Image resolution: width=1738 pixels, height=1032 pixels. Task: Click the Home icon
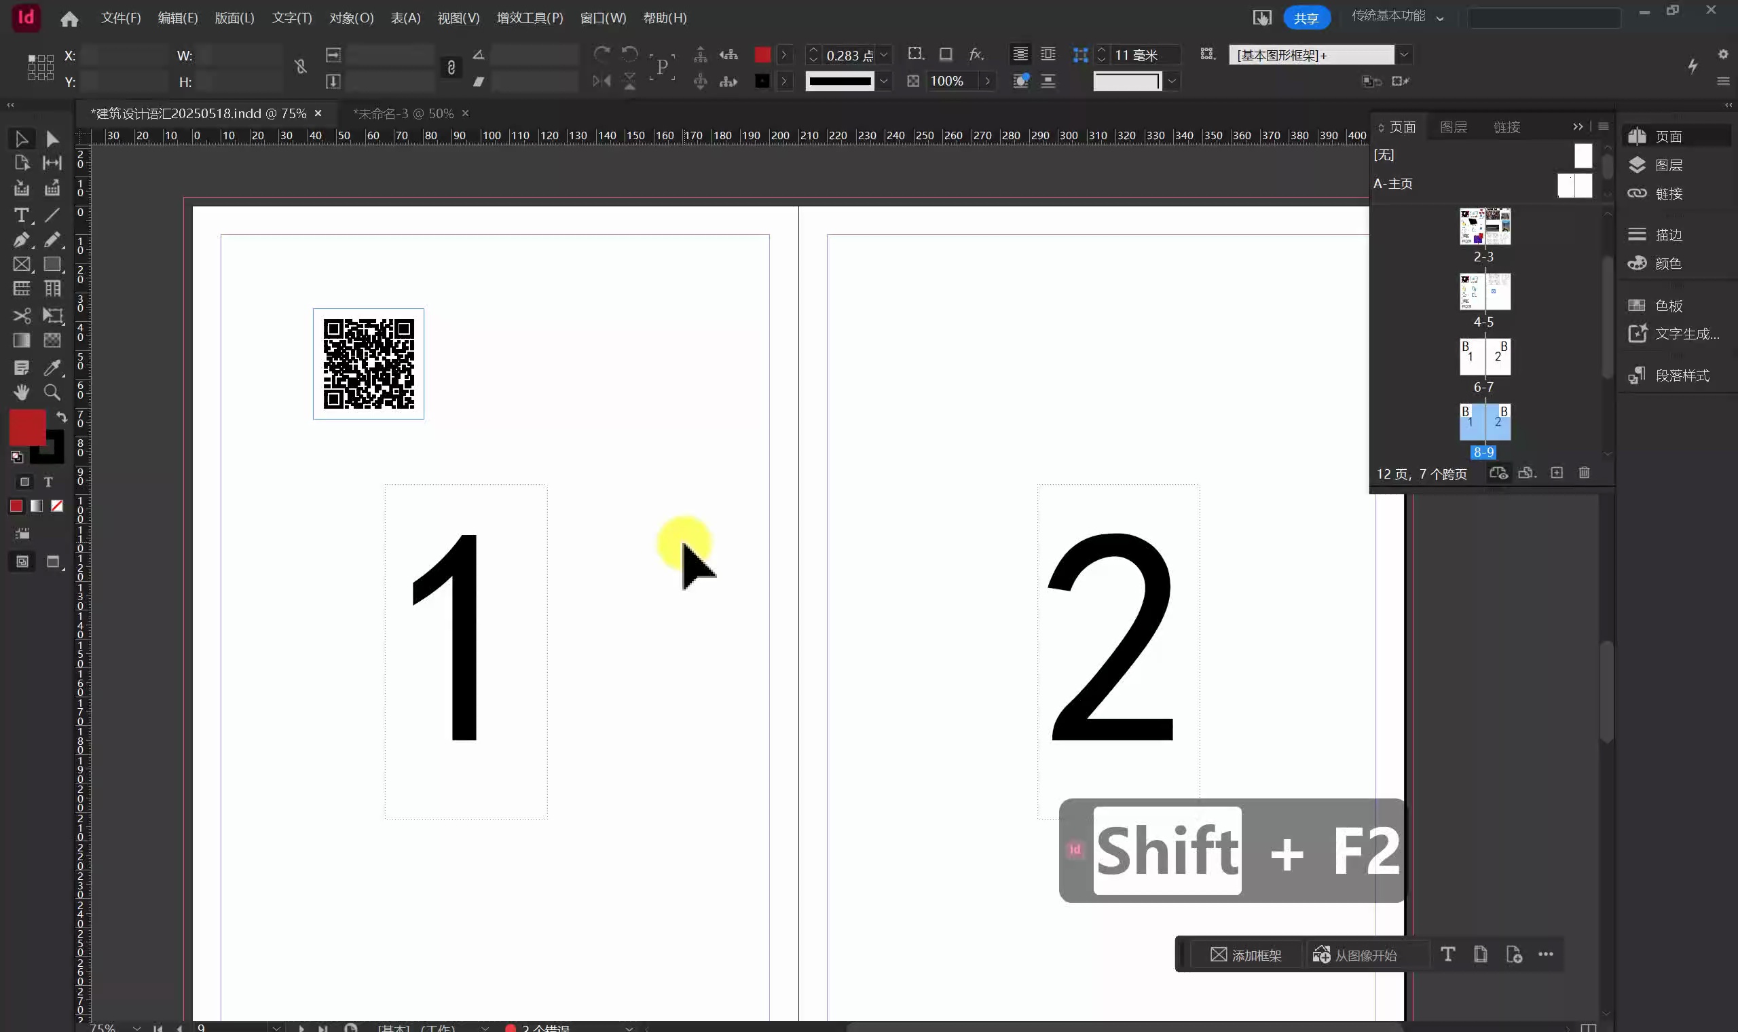click(x=69, y=19)
